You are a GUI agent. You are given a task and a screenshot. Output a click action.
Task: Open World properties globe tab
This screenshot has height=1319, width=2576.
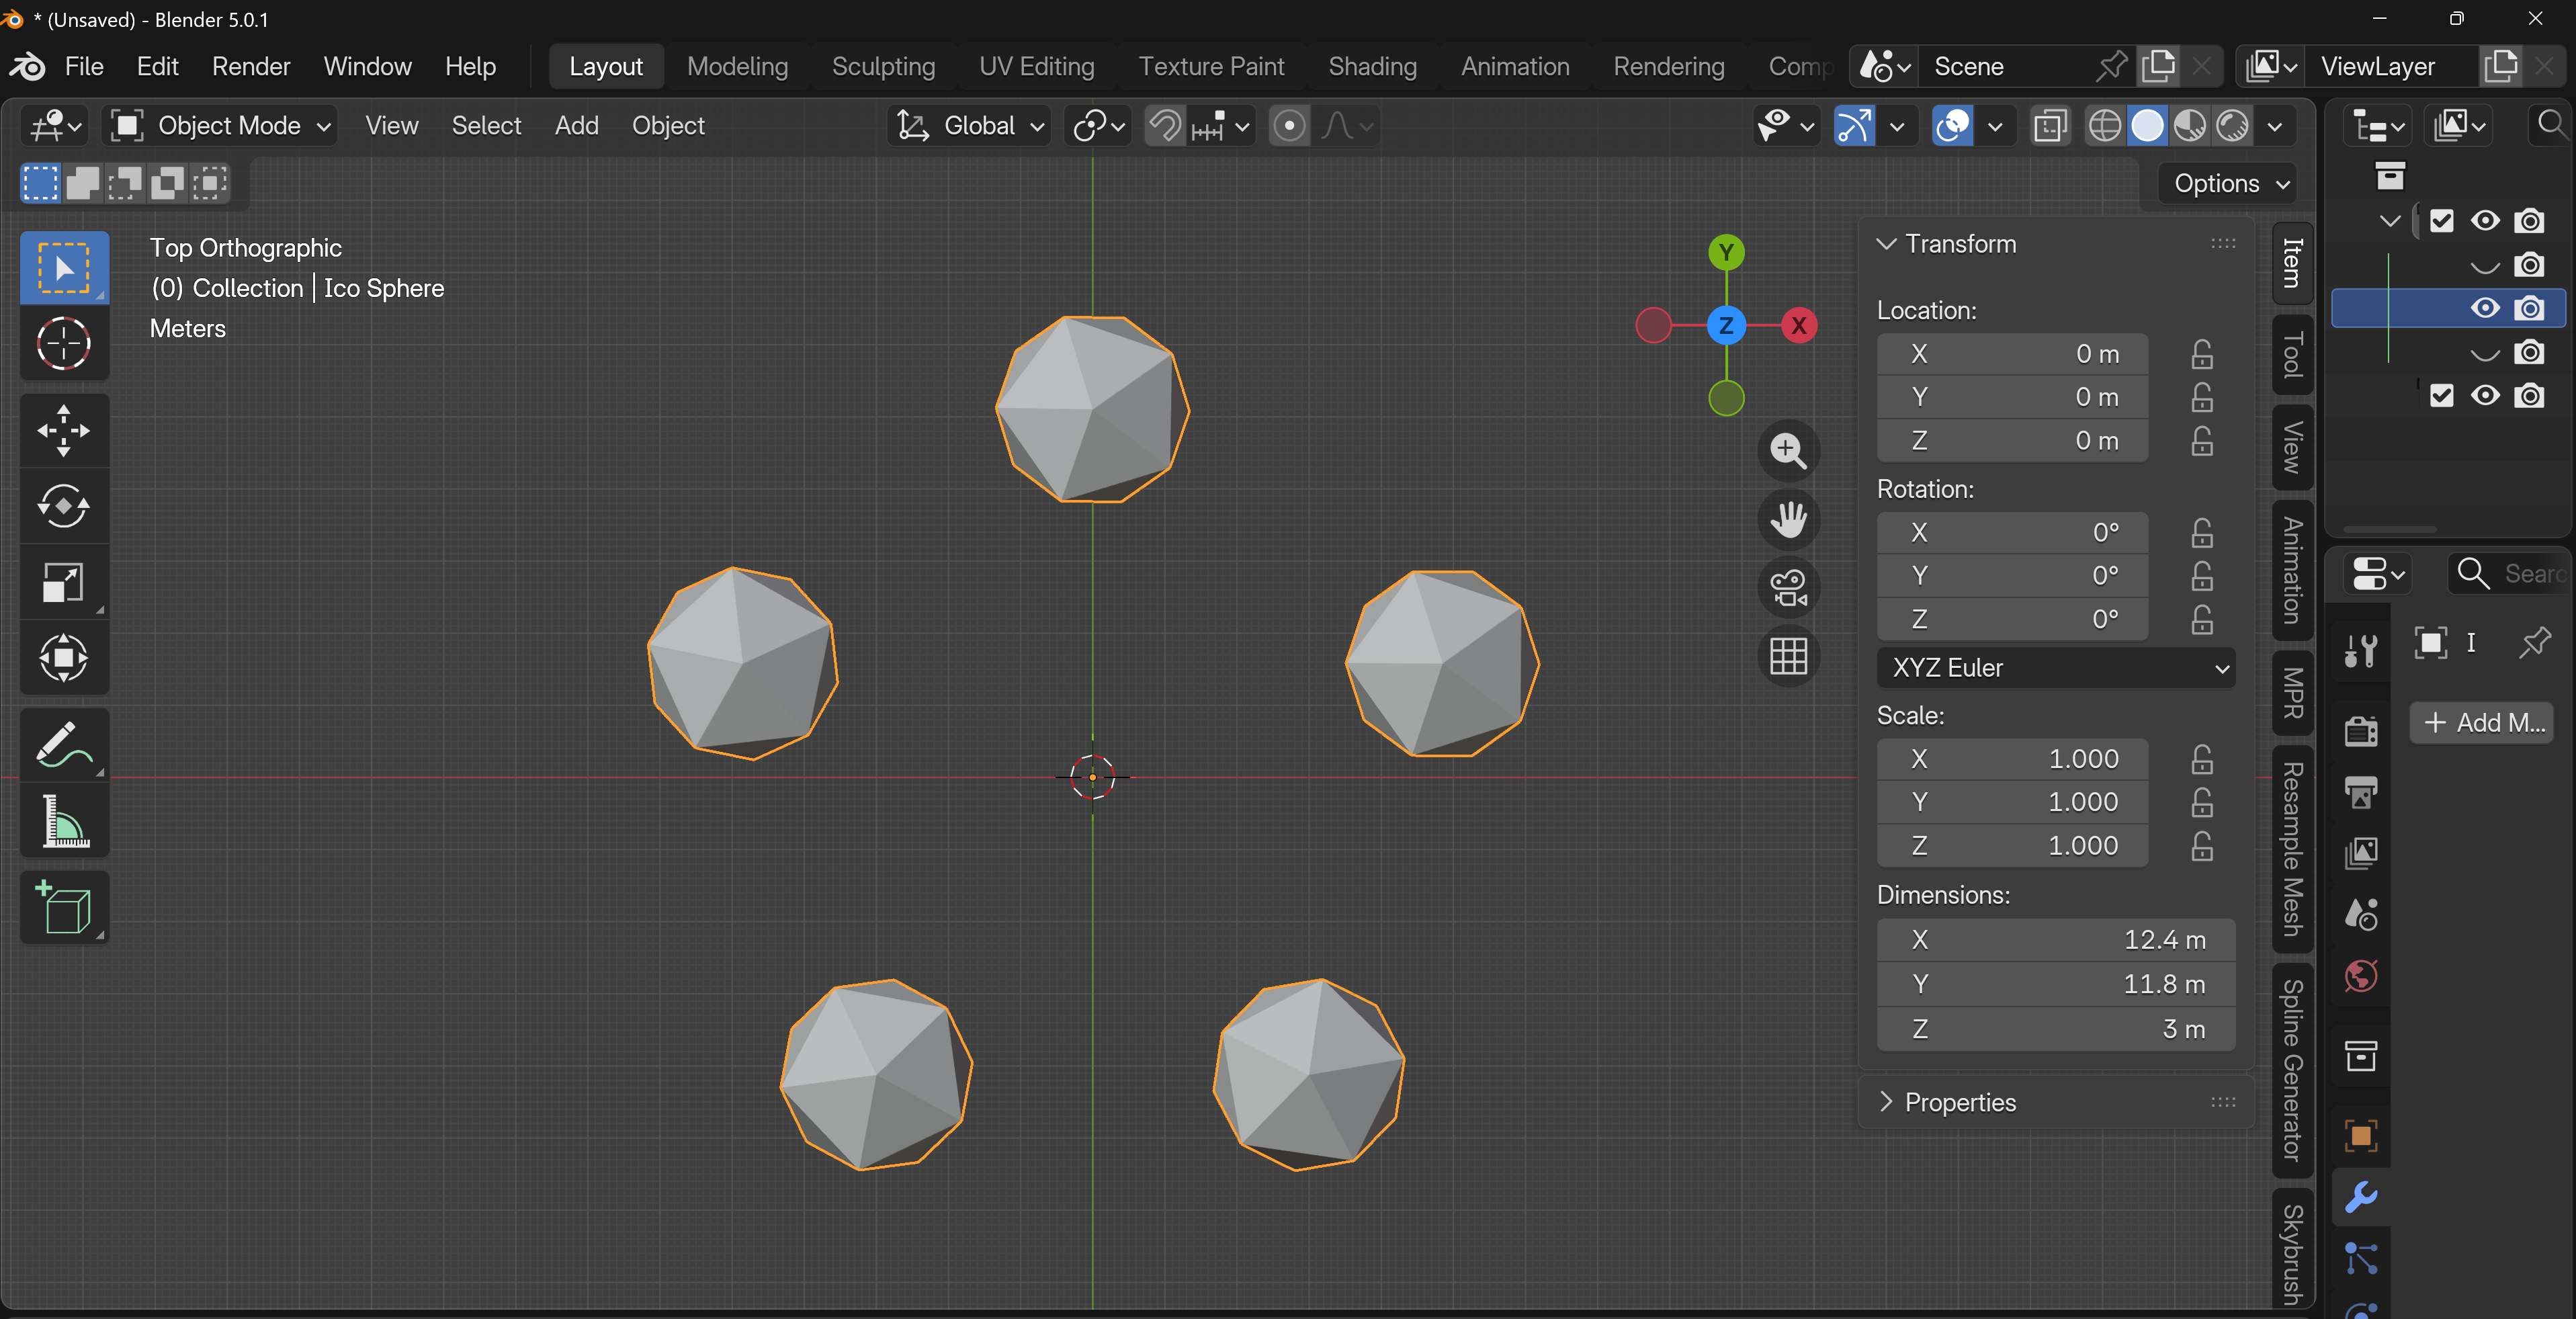point(2361,976)
